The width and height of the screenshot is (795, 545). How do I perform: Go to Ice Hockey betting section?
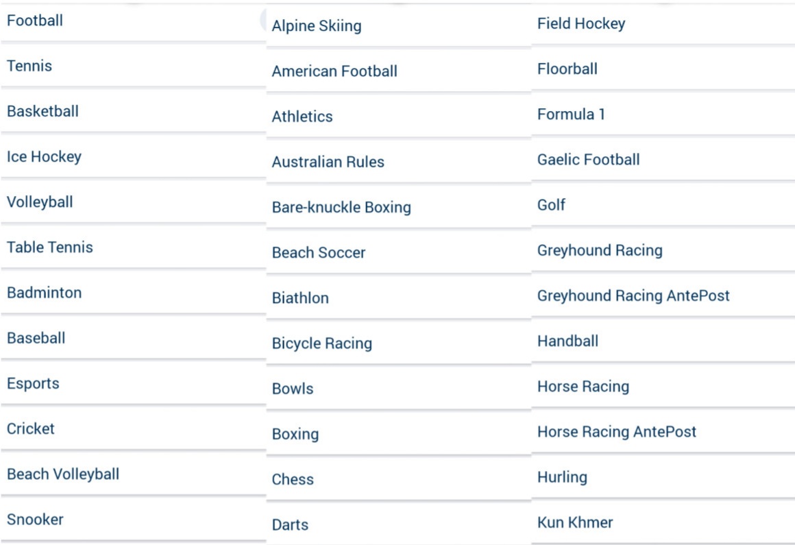[44, 156]
